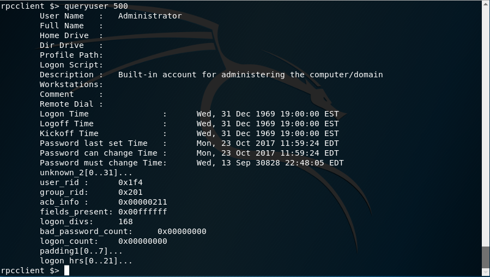
Task: Click the 'queryuser 500' command text
Action: click(x=96, y=6)
